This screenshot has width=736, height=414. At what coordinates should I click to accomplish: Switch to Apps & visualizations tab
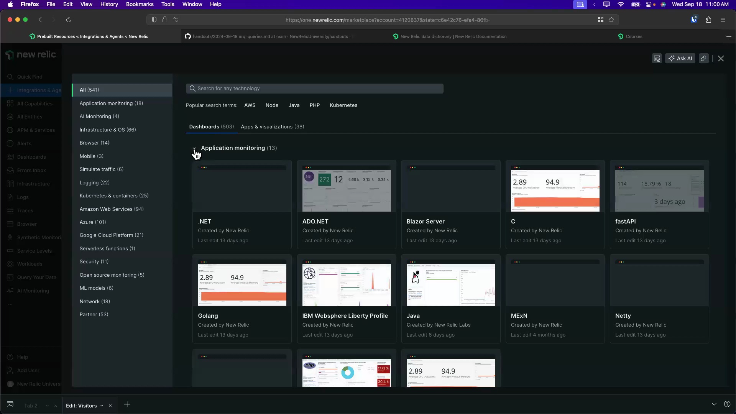click(273, 127)
